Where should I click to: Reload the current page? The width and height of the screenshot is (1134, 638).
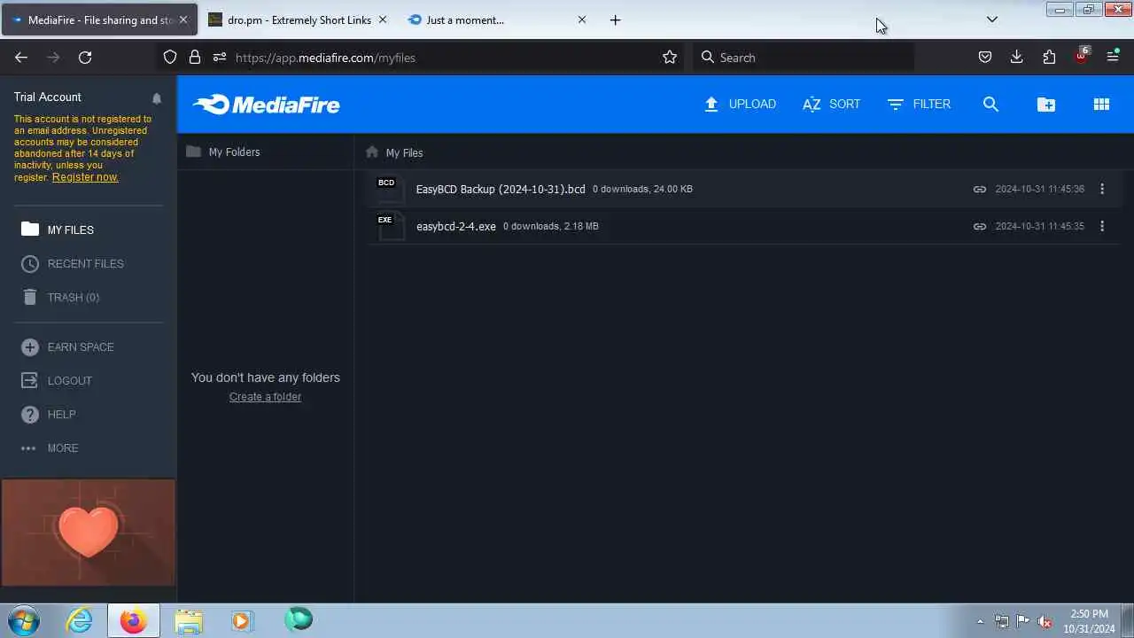[x=85, y=57]
